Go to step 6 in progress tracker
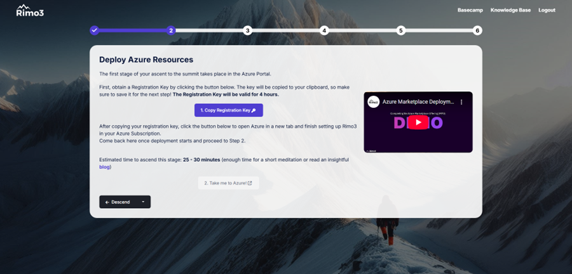 pos(477,30)
